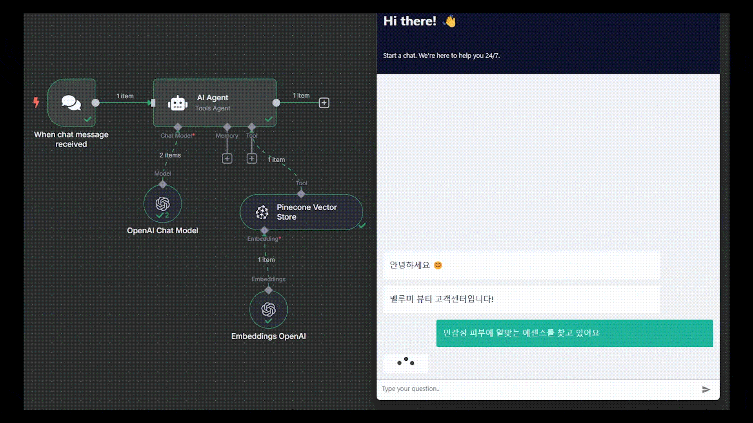Viewport: 753px width, 423px height.
Task: Click the green sensitive-skin essence question bubble
Action: (x=575, y=333)
